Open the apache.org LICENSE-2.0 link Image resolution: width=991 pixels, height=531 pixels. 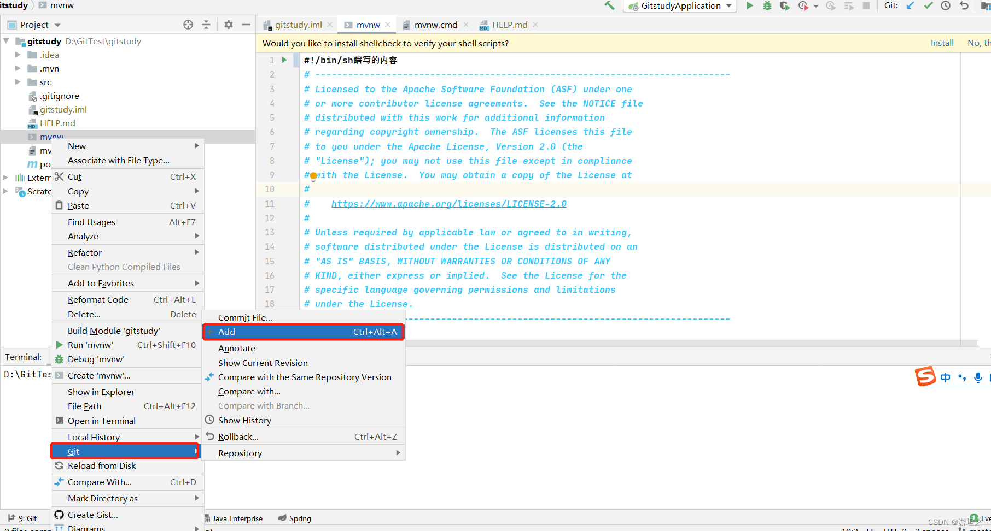point(449,204)
